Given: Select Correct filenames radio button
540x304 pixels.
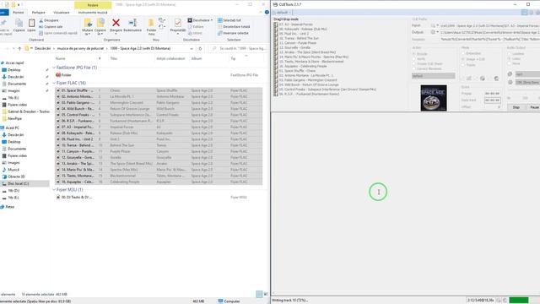Looking at the screenshot, I should [414, 68].
